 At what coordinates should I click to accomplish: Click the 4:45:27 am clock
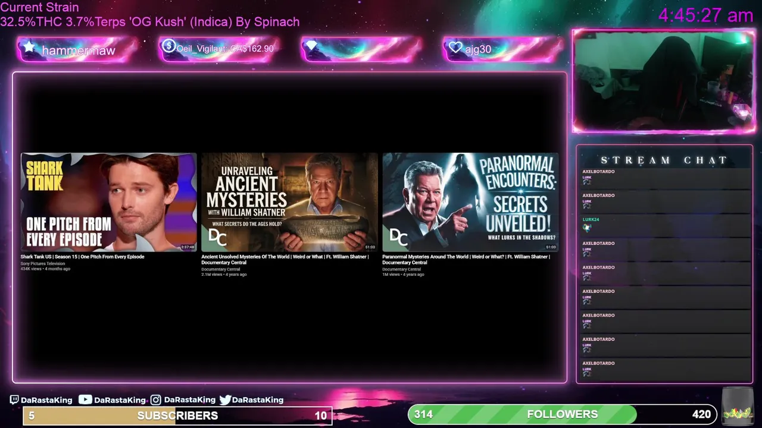[x=705, y=15]
